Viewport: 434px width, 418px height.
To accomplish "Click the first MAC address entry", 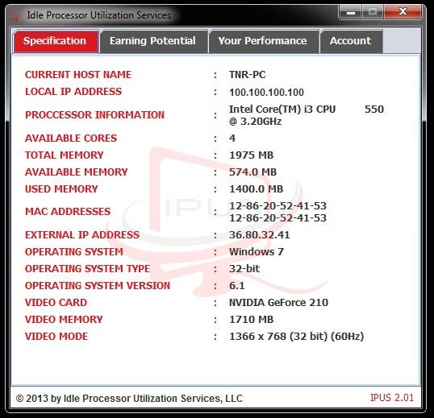I will [278, 206].
